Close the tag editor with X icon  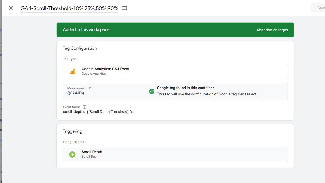11,8
